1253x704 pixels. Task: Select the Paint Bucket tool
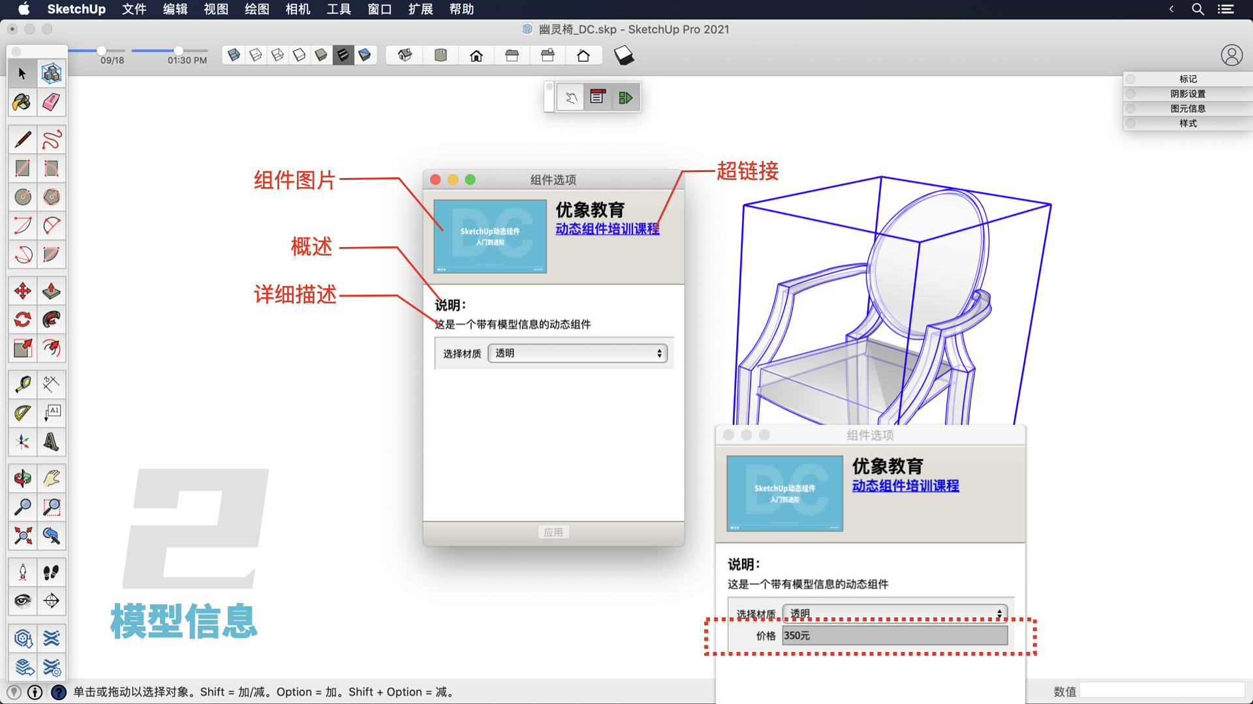click(22, 102)
